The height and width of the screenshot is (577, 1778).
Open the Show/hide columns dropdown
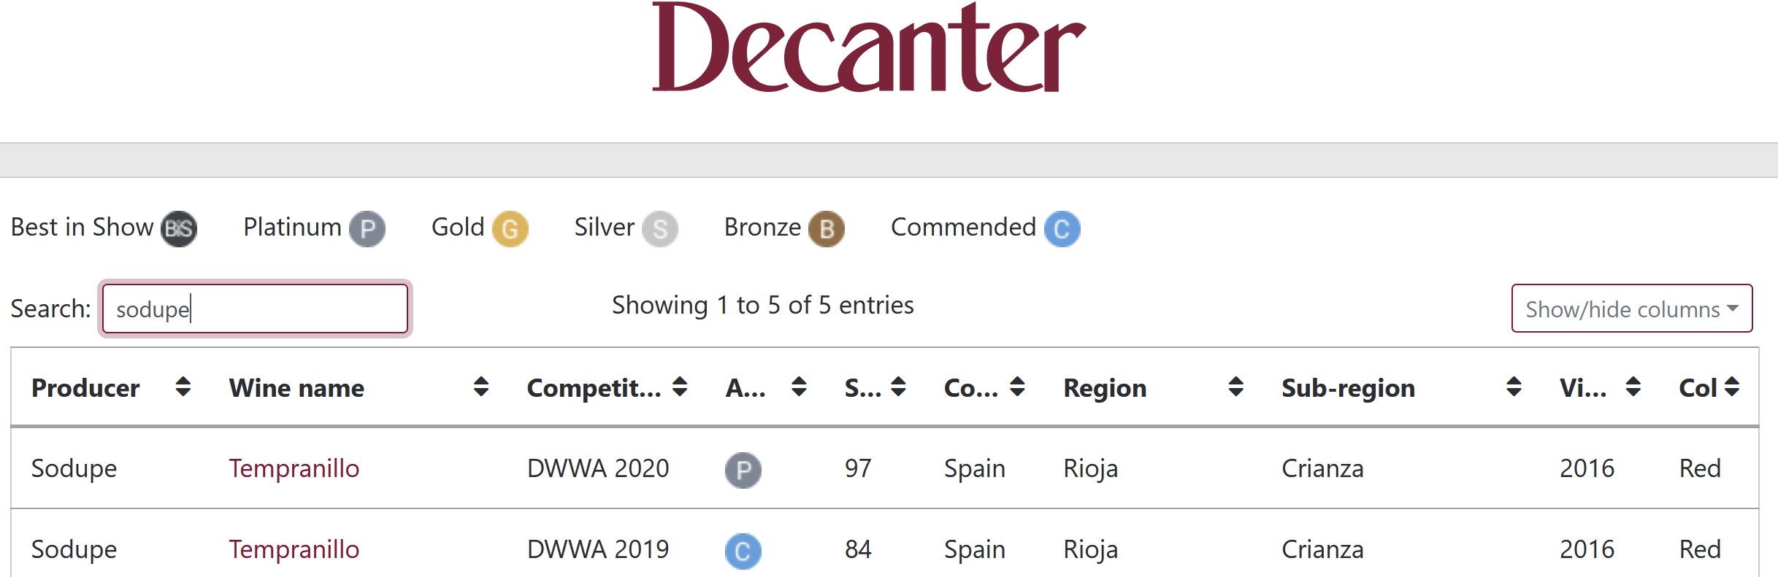[x=1631, y=309]
